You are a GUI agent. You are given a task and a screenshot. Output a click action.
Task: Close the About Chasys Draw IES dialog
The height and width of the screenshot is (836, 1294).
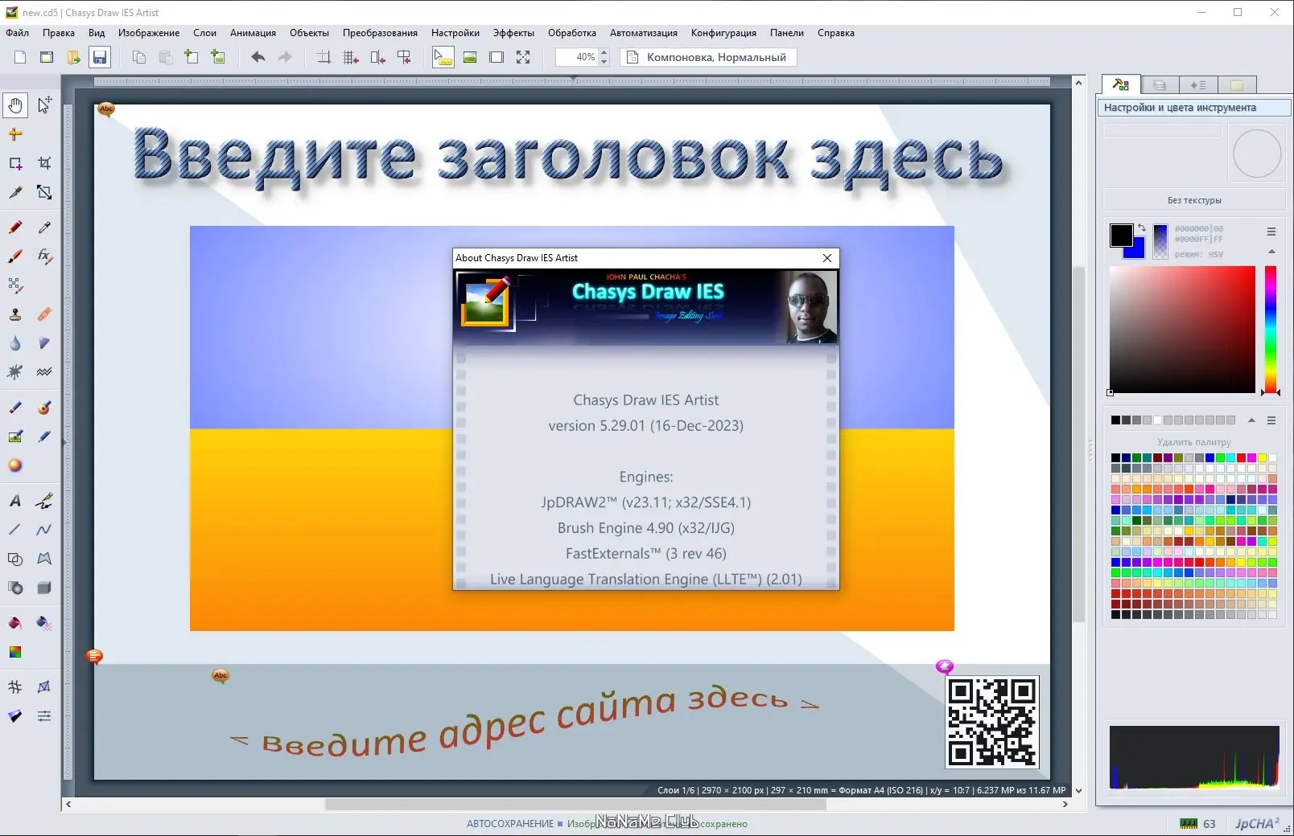tap(827, 258)
